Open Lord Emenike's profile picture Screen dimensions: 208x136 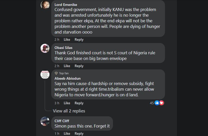pos(45,5)
